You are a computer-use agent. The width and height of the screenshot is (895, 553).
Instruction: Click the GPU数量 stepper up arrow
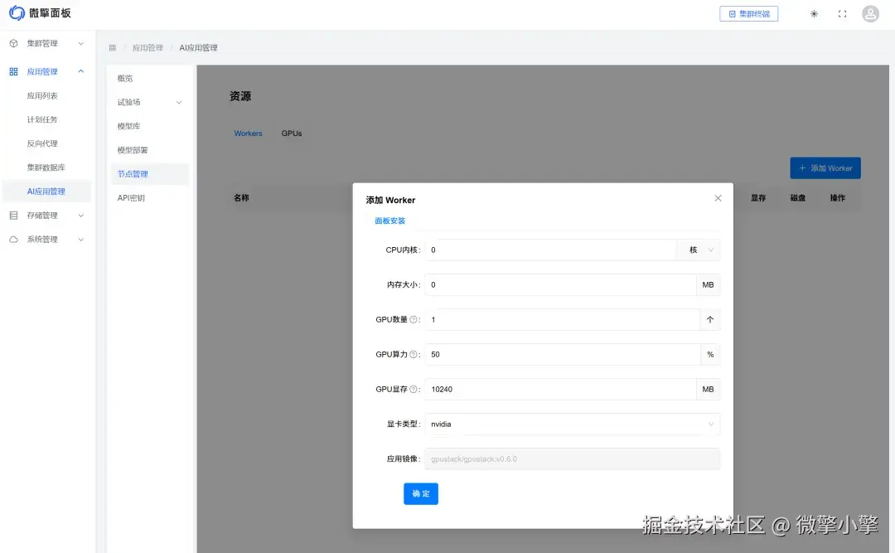tap(709, 319)
